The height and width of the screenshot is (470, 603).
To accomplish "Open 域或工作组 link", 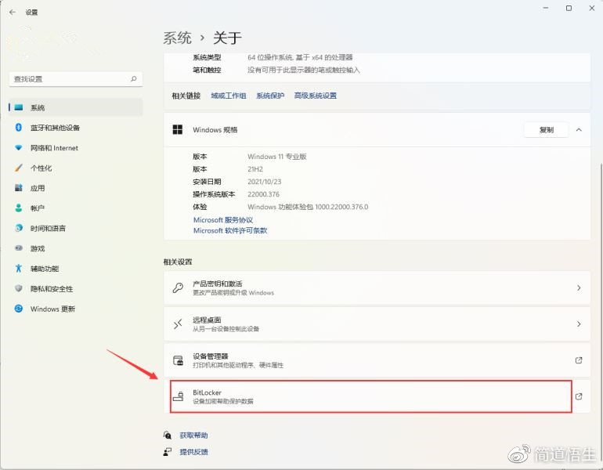I will pos(229,96).
